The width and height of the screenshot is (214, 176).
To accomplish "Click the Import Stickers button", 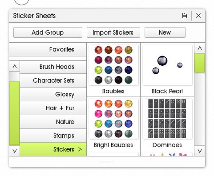I will pos(113,32).
